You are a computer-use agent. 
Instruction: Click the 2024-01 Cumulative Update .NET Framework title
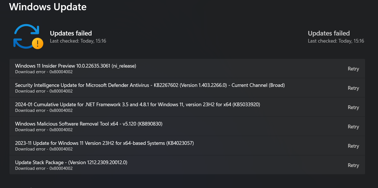[137, 105]
